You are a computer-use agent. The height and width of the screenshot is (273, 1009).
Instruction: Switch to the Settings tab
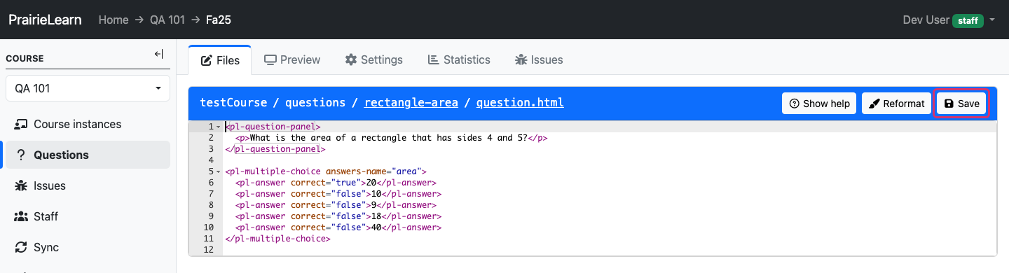(373, 59)
